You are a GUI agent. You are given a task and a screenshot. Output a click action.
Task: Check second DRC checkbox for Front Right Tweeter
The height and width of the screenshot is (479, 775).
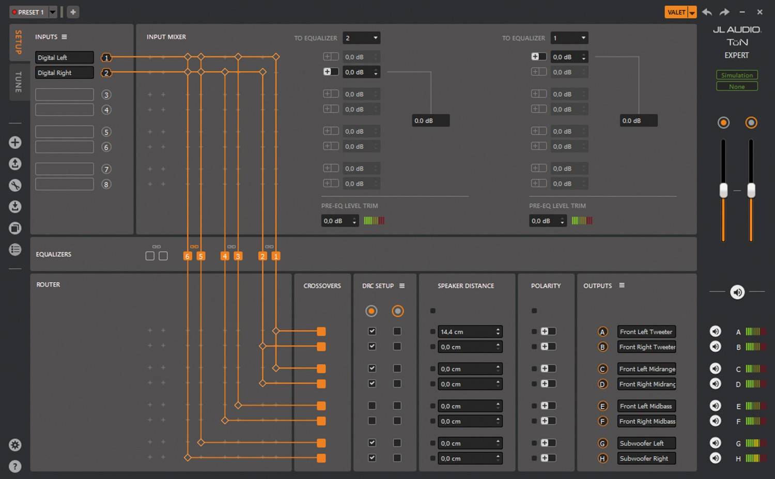(397, 346)
